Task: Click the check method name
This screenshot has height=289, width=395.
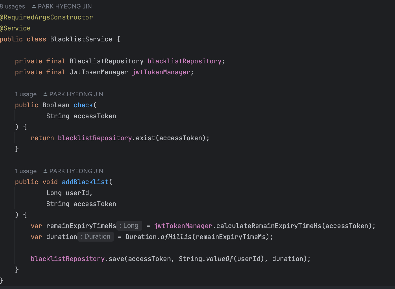Action: (x=83, y=105)
